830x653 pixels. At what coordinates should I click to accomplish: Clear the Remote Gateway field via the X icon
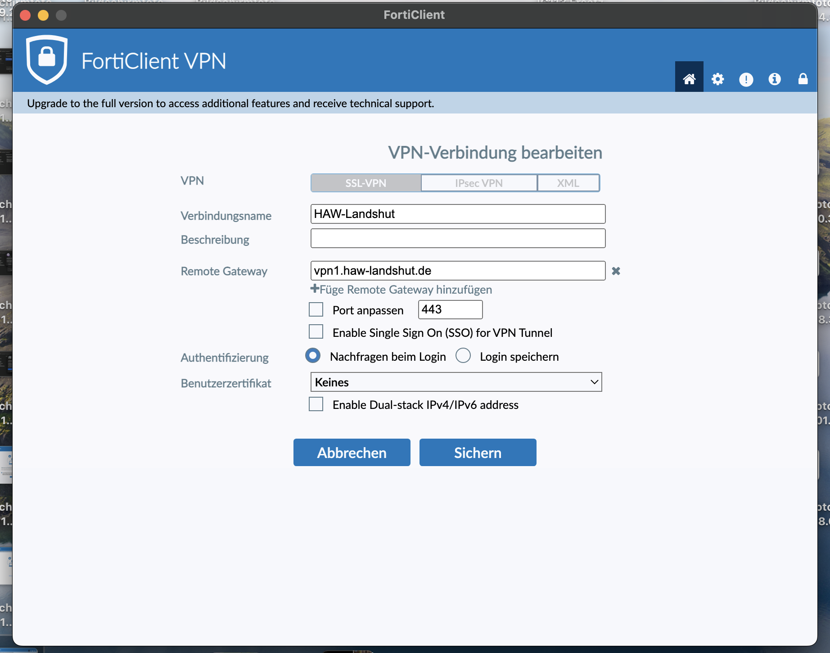[x=616, y=271]
